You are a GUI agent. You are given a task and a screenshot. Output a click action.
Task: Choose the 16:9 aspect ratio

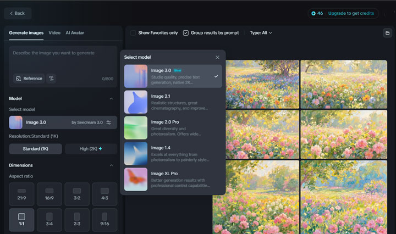tap(50, 194)
